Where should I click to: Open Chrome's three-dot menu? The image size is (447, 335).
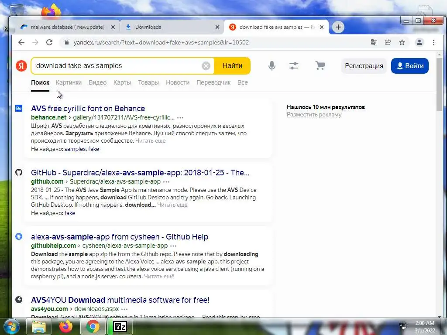point(433,42)
